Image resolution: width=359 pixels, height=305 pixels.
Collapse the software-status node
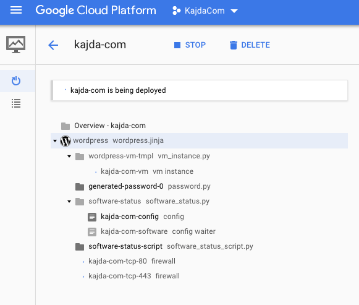pyautogui.click(x=69, y=202)
